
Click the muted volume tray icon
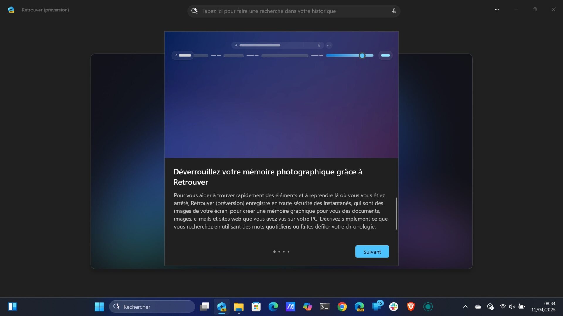pyautogui.click(x=512, y=307)
